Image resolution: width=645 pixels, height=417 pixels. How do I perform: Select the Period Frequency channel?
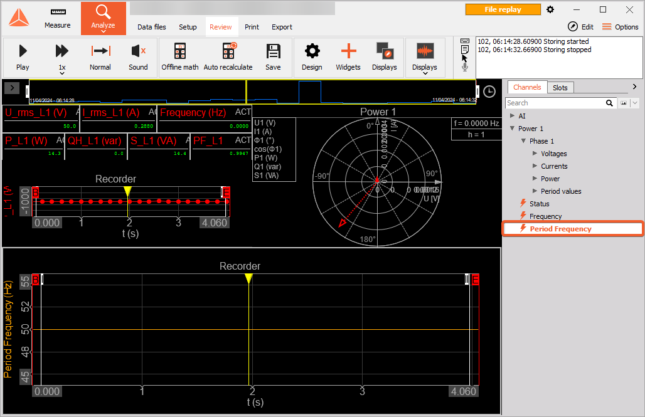(560, 229)
